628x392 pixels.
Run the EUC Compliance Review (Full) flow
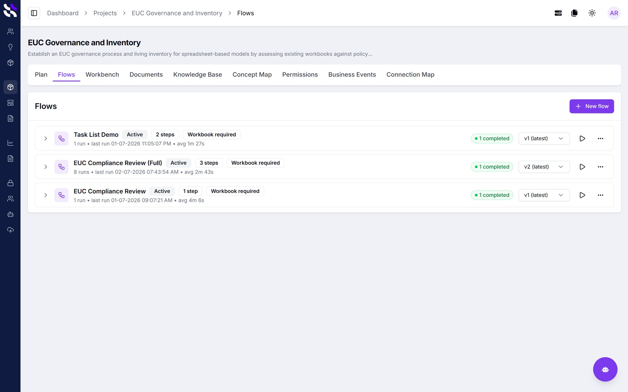pos(582,167)
